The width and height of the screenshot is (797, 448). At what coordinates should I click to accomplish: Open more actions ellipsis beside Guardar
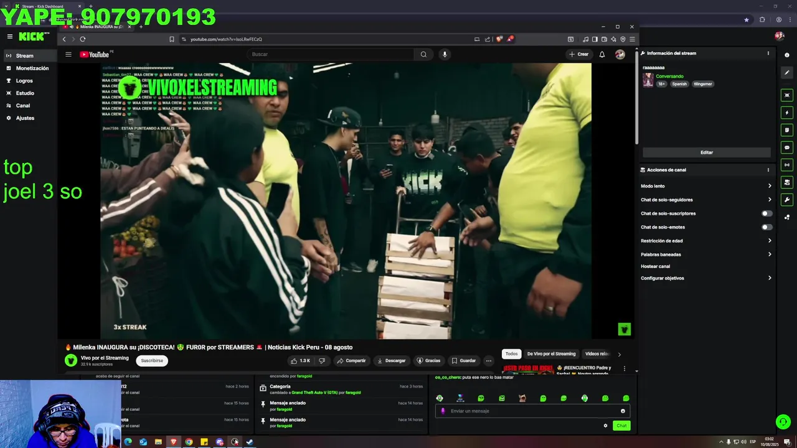[x=489, y=361]
